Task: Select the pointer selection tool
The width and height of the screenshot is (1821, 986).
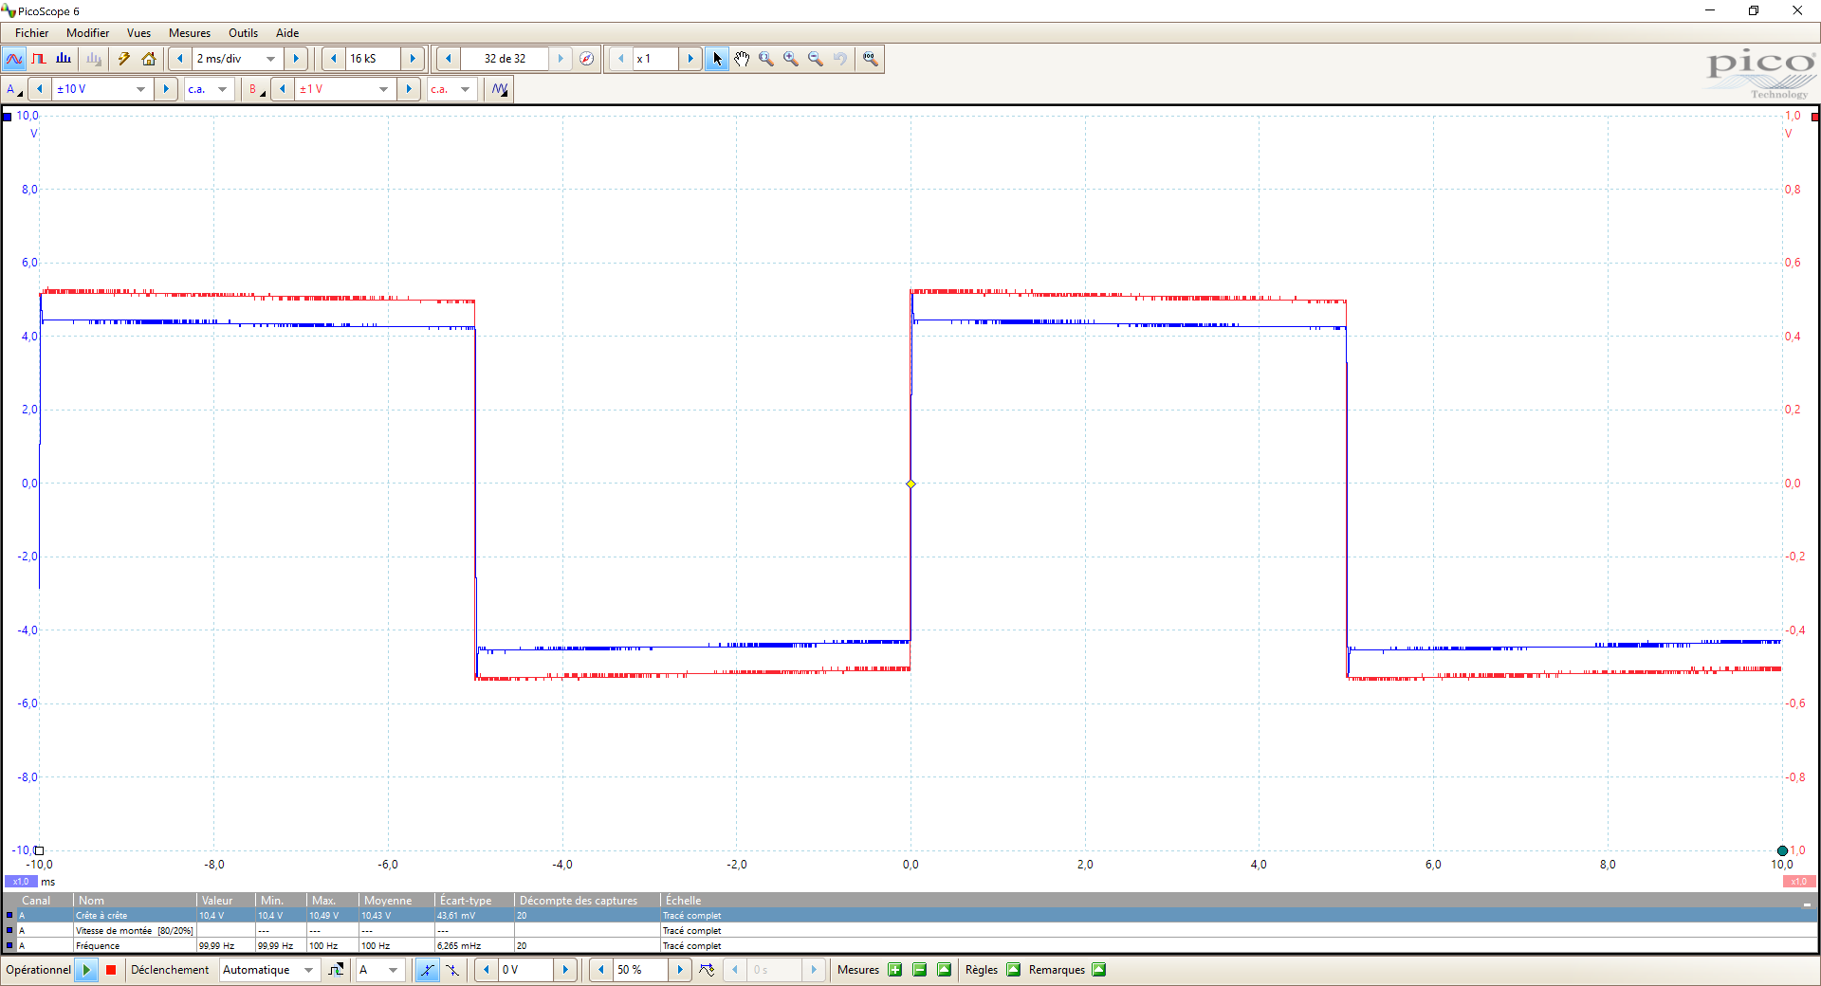Action: [717, 59]
